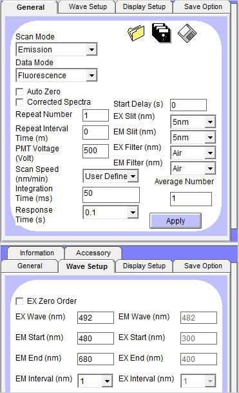Open the Information tab

pyautogui.click(x=37, y=253)
